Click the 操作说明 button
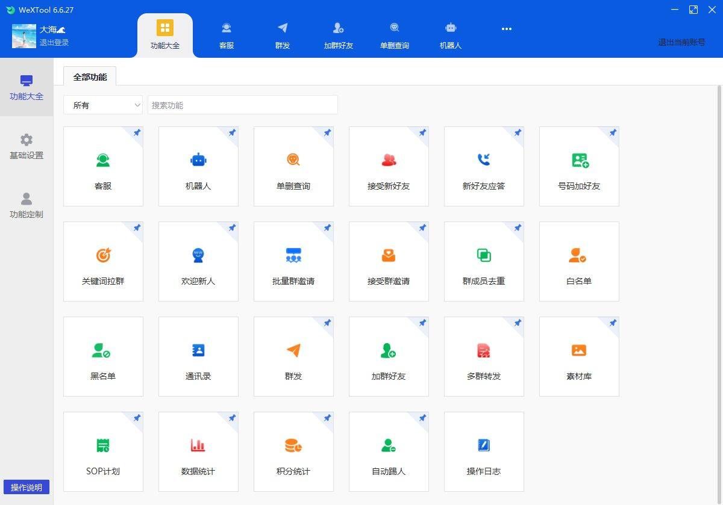Viewport: 723px width, 505px height. tap(27, 488)
